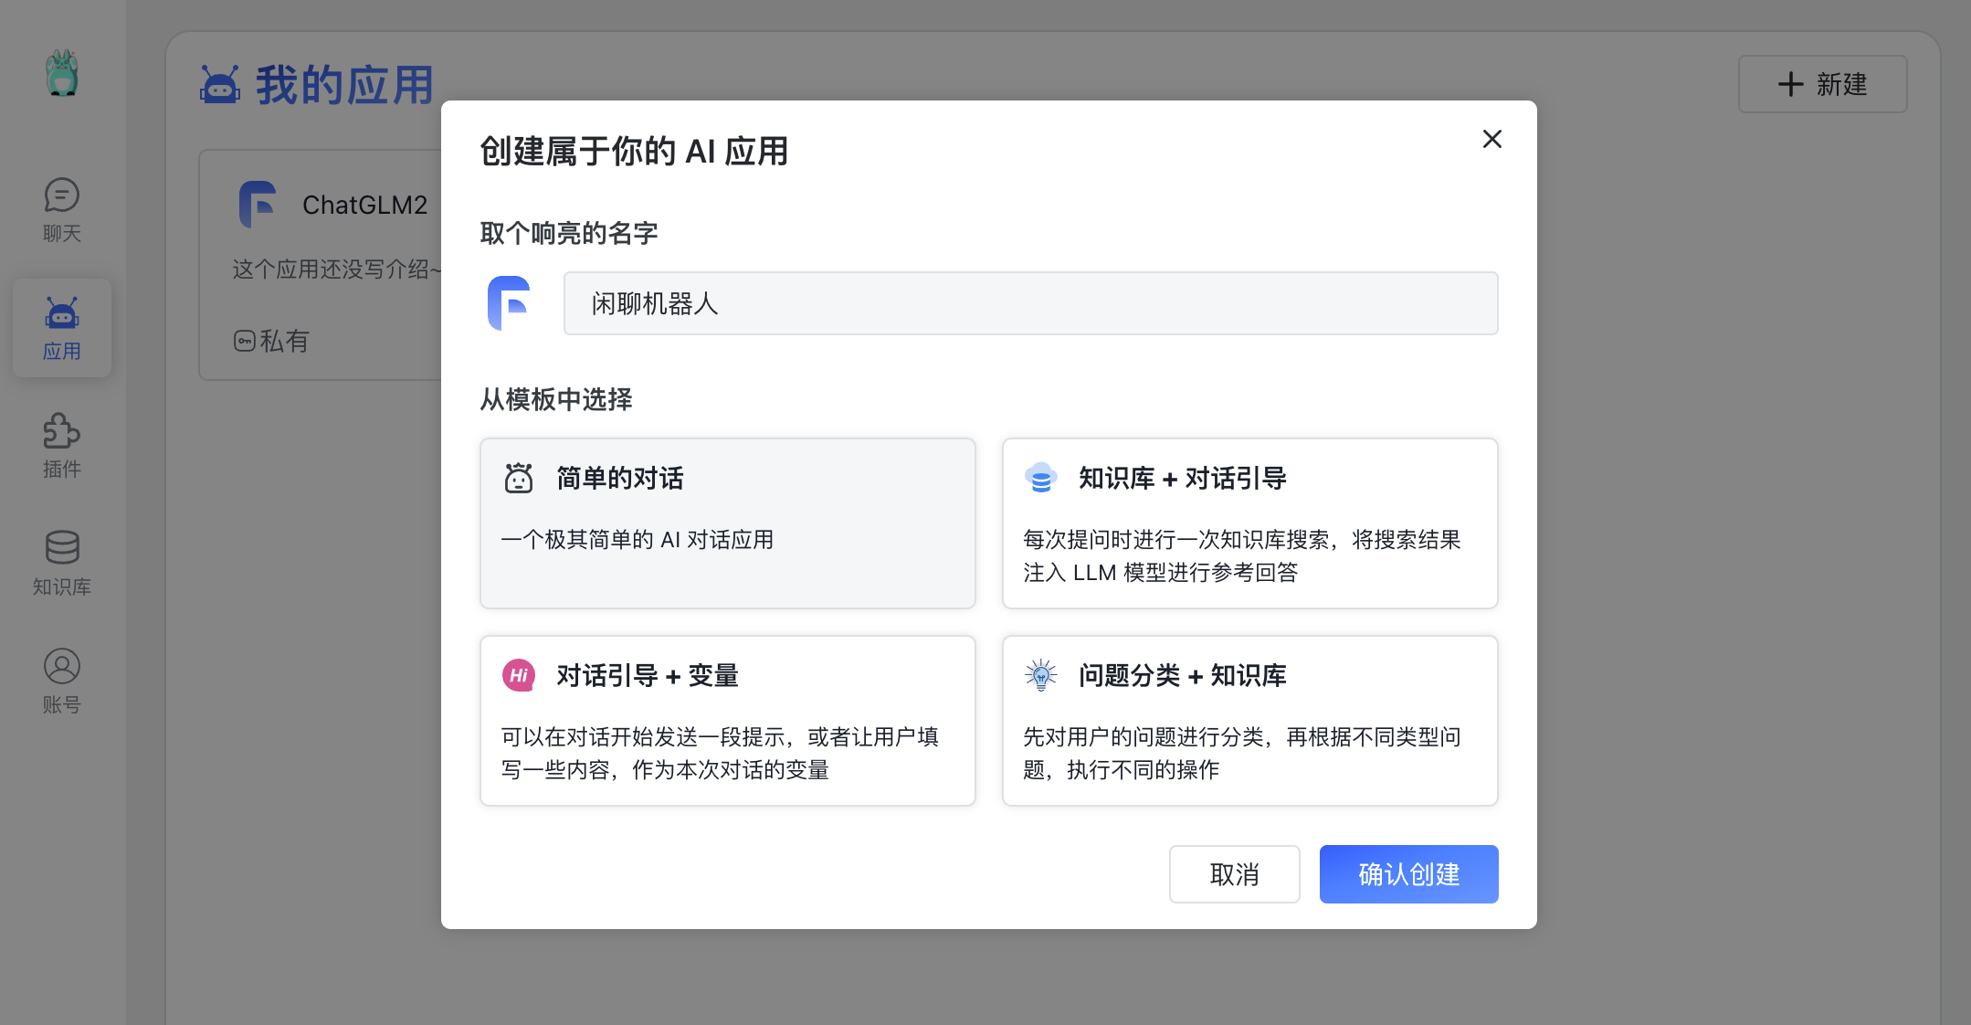
Task: Click the 新建 new app button
Action: (x=1822, y=84)
